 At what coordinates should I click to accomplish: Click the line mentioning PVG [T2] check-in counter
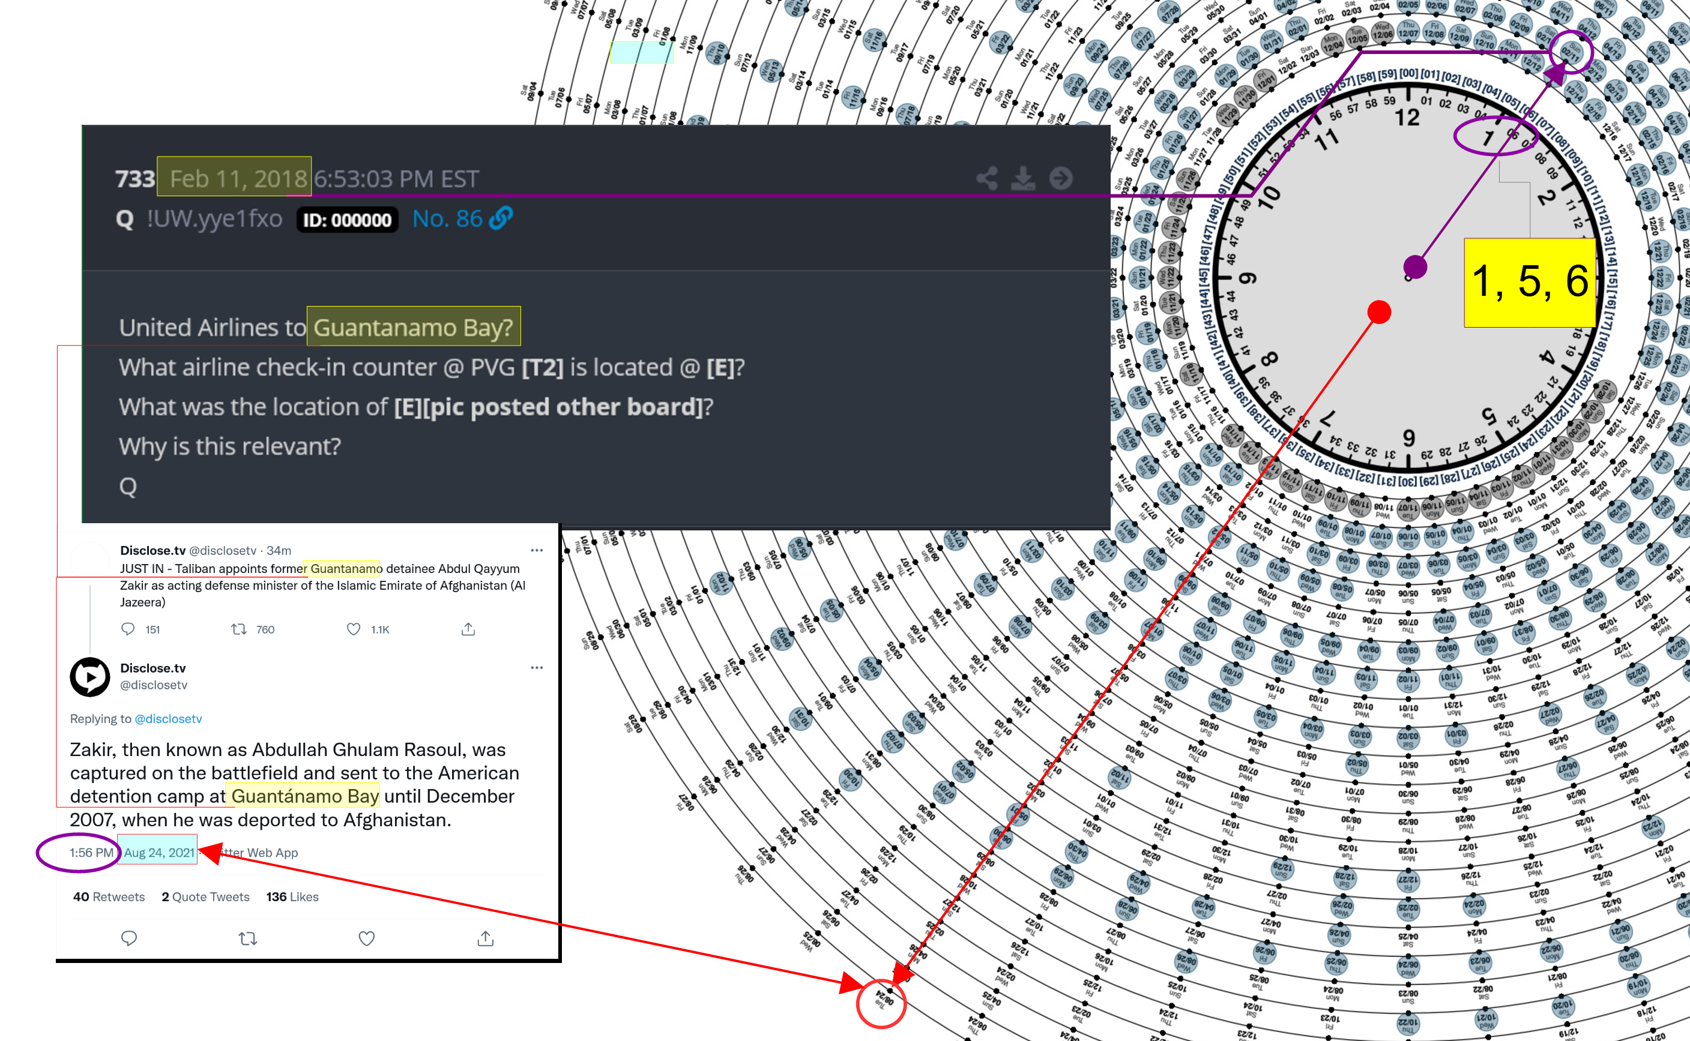point(432,367)
